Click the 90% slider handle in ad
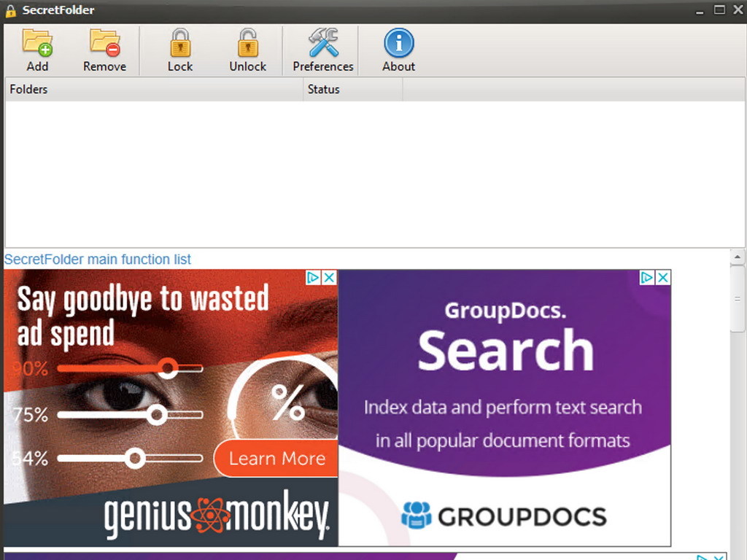The width and height of the screenshot is (747, 560). click(168, 368)
